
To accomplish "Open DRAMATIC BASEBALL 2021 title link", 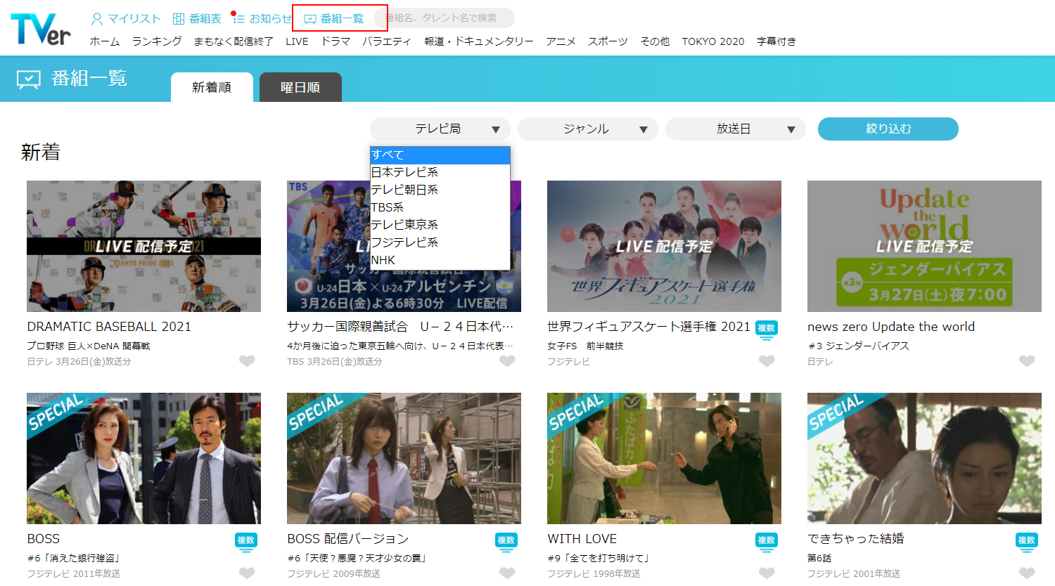I will [x=109, y=327].
